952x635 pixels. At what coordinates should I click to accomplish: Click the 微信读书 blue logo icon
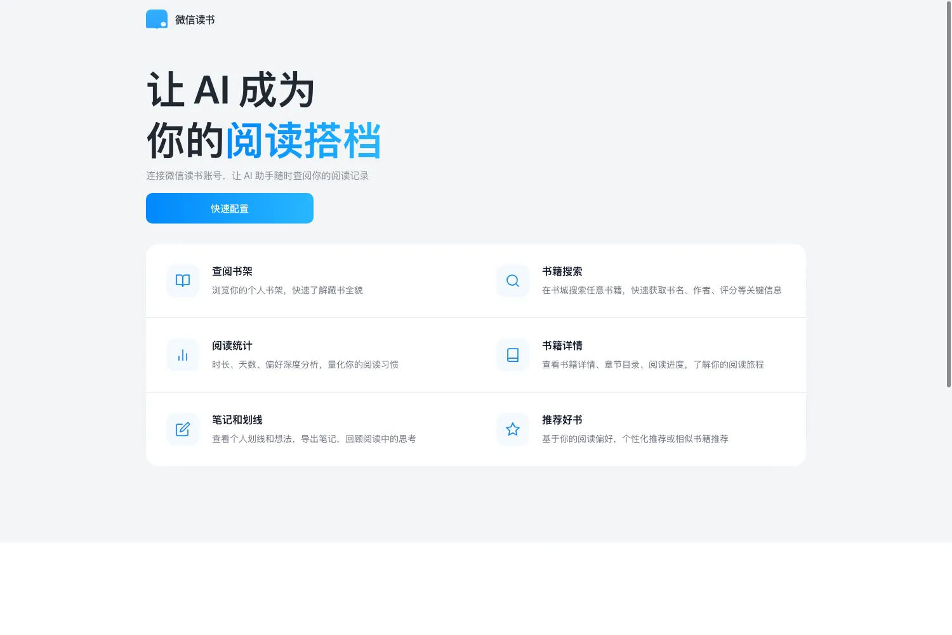coord(157,20)
